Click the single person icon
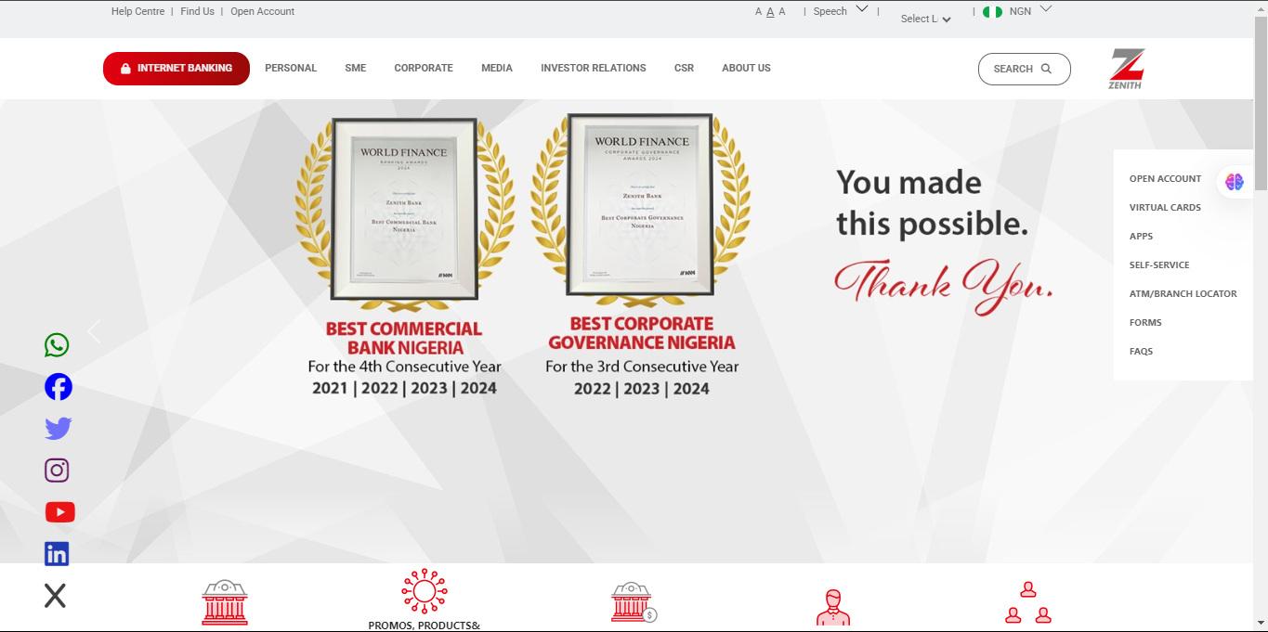The height and width of the screenshot is (632, 1268). (833, 607)
